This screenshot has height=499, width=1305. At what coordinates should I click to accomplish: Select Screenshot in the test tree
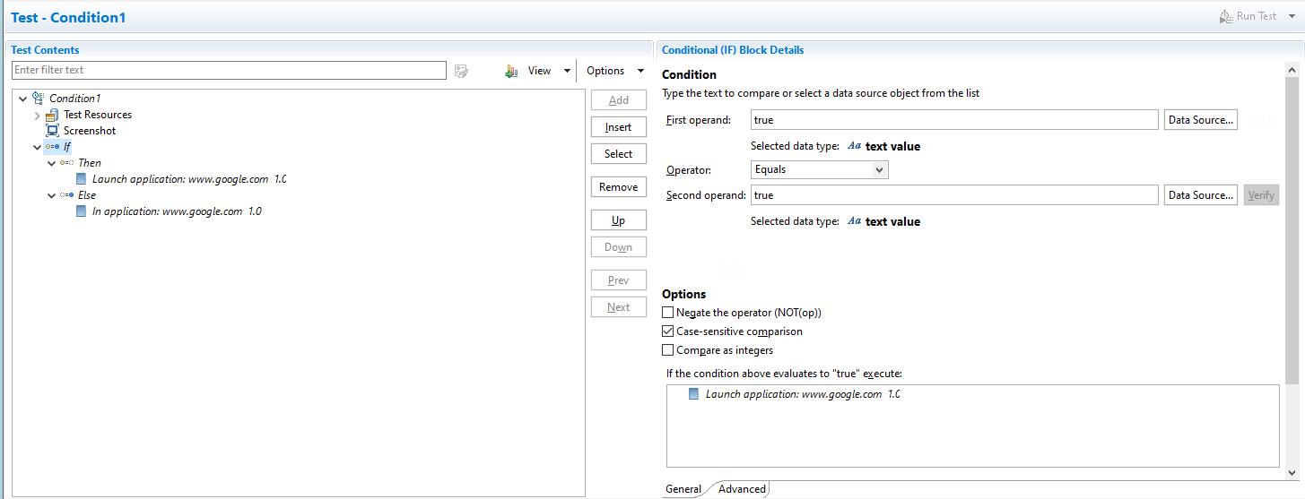click(90, 131)
